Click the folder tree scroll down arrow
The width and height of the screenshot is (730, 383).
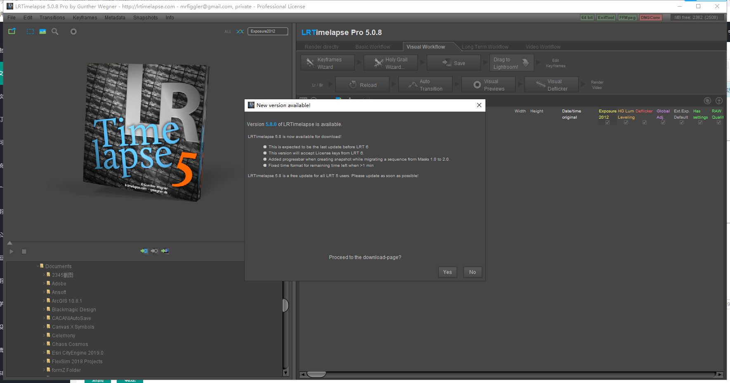pos(285,373)
